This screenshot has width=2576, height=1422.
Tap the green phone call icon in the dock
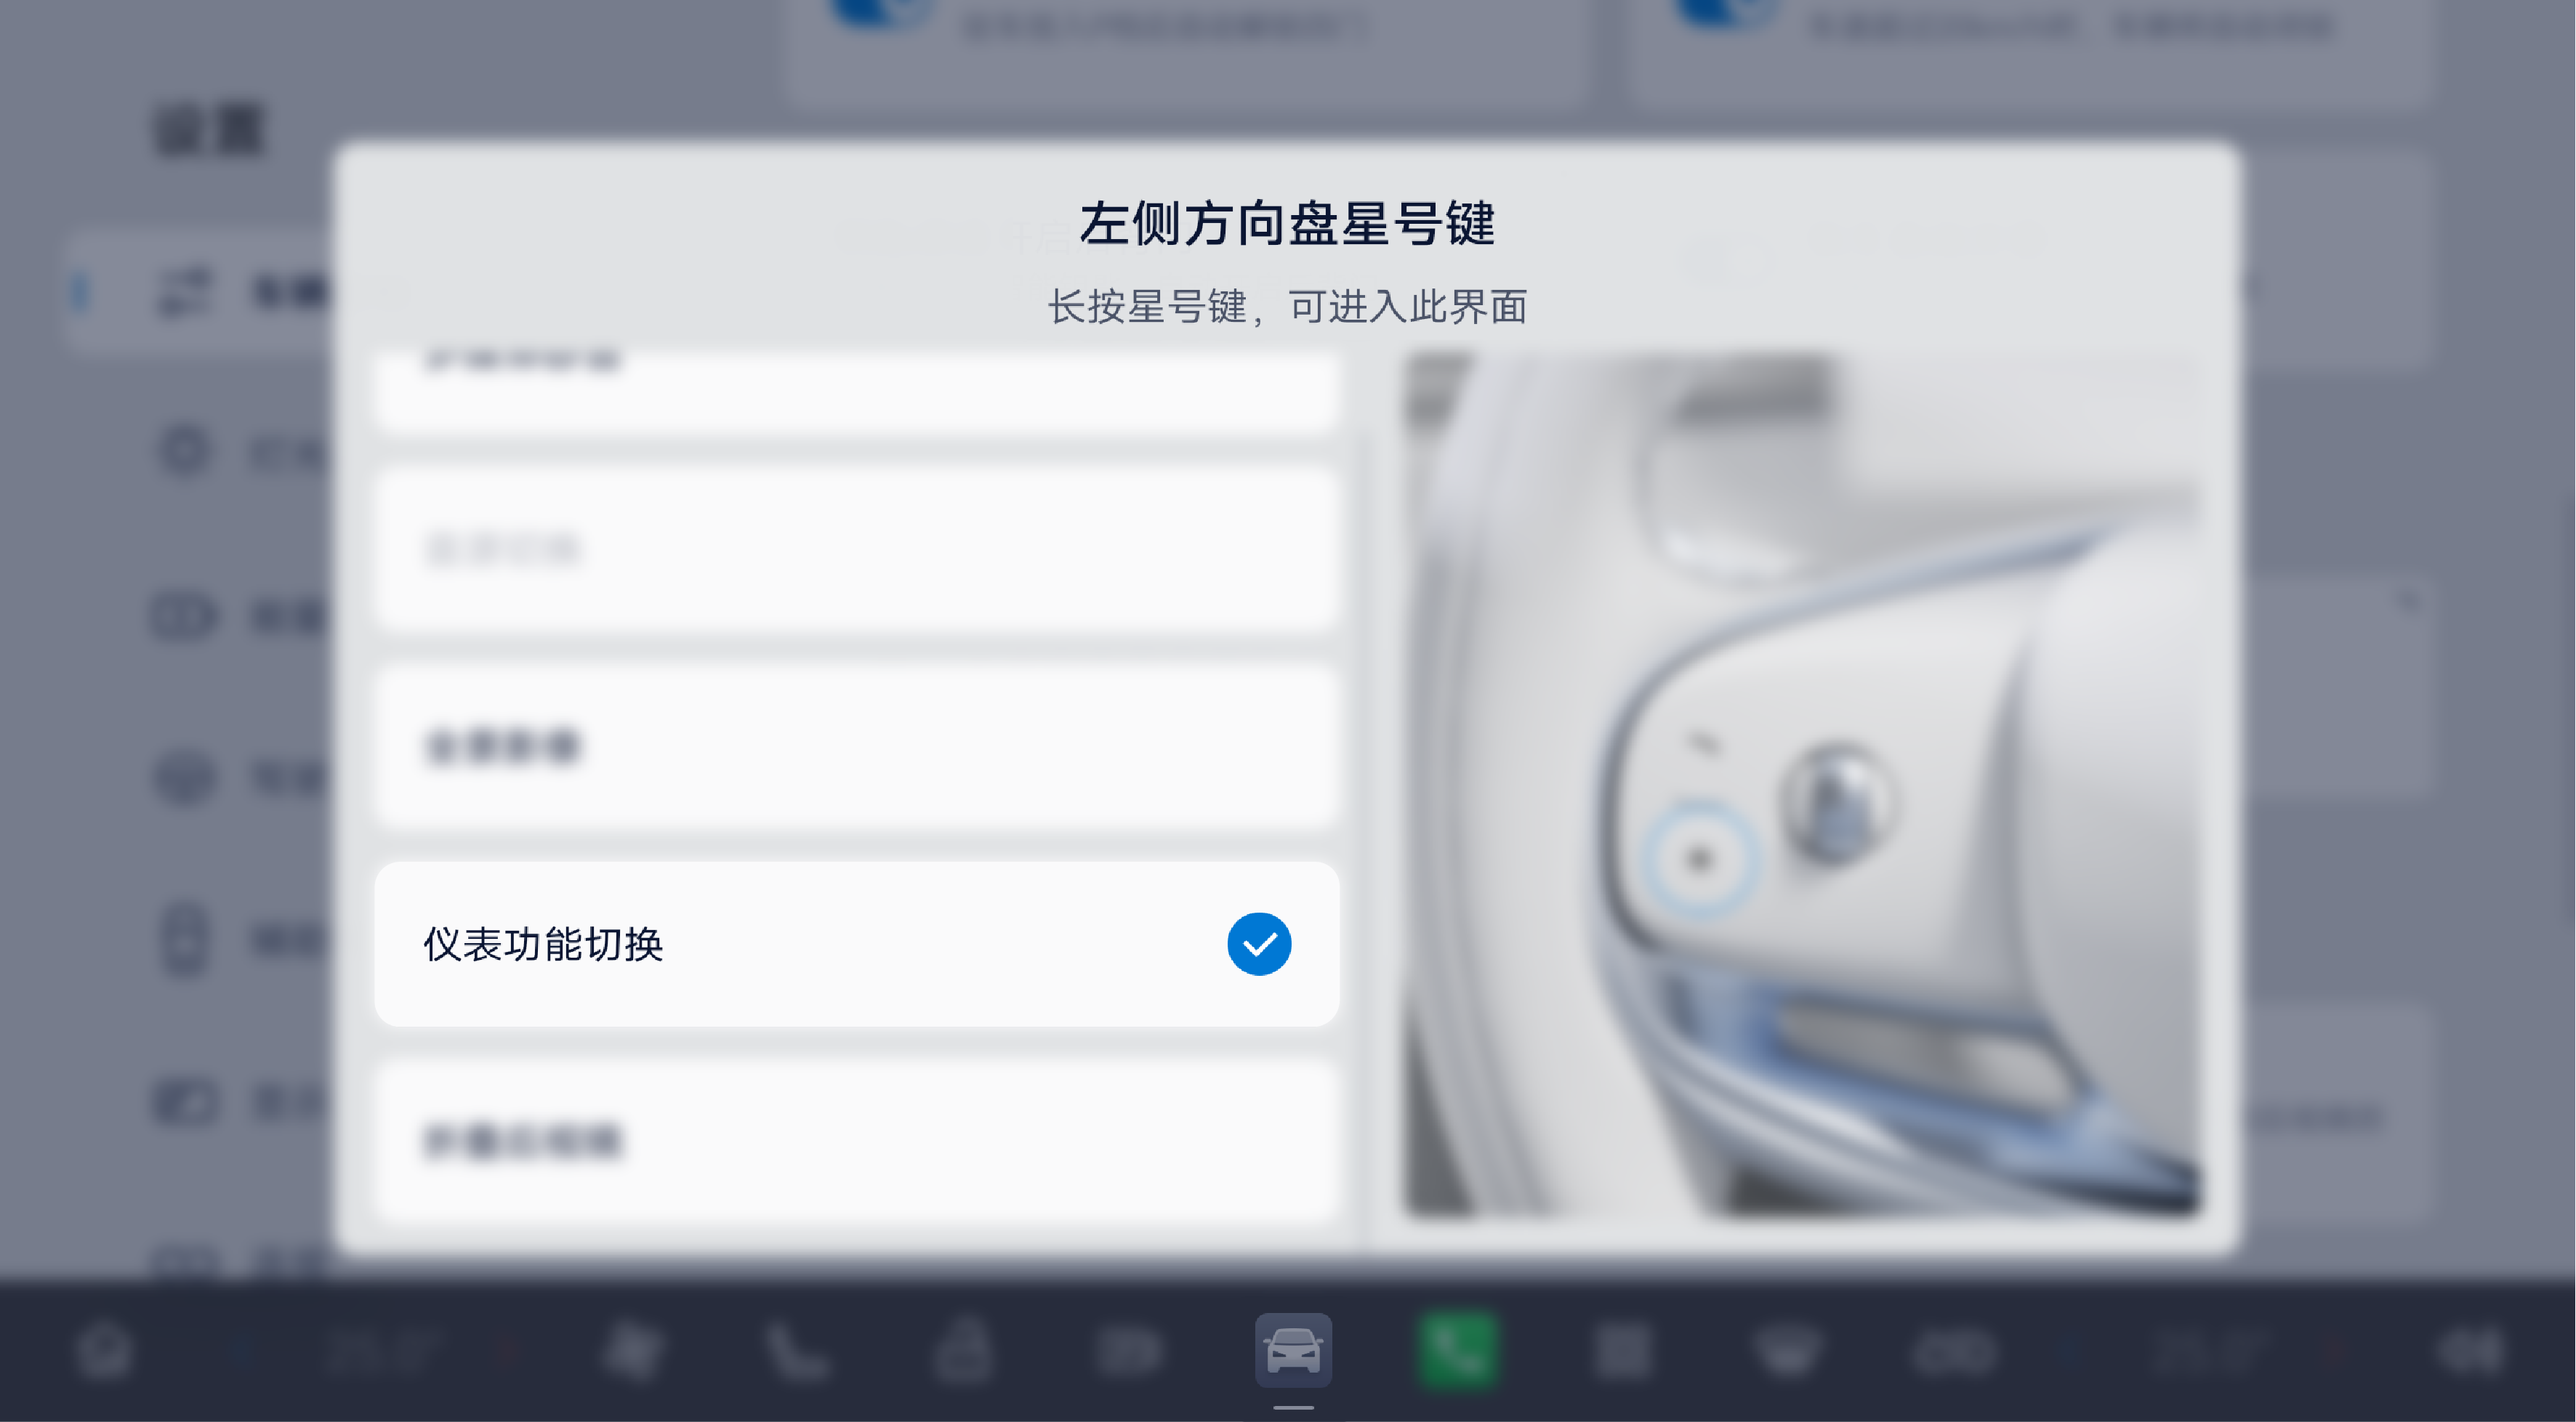click(x=1458, y=1350)
